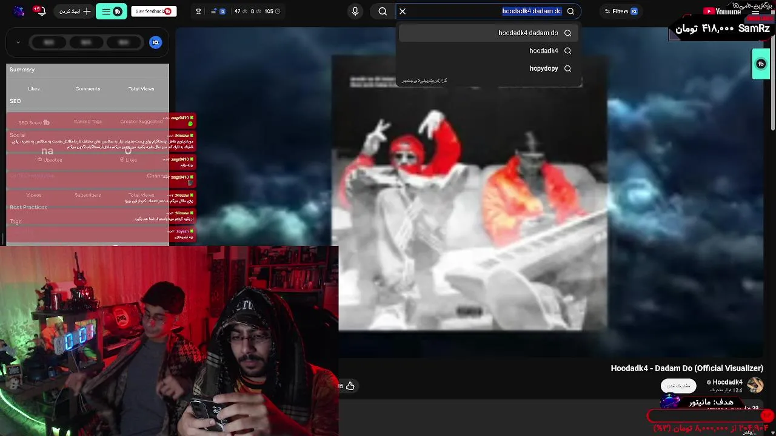Click the SEO Score label
The width and height of the screenshot is (776, 436).
click(x=34, y=122)
